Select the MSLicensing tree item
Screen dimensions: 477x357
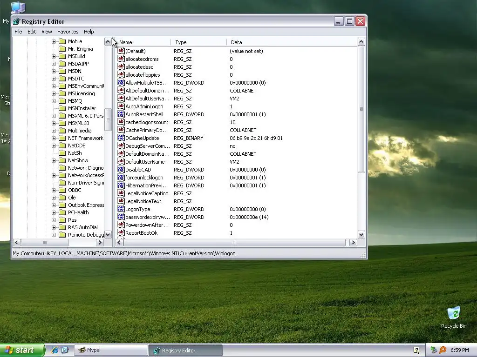[x=81, y=93]
